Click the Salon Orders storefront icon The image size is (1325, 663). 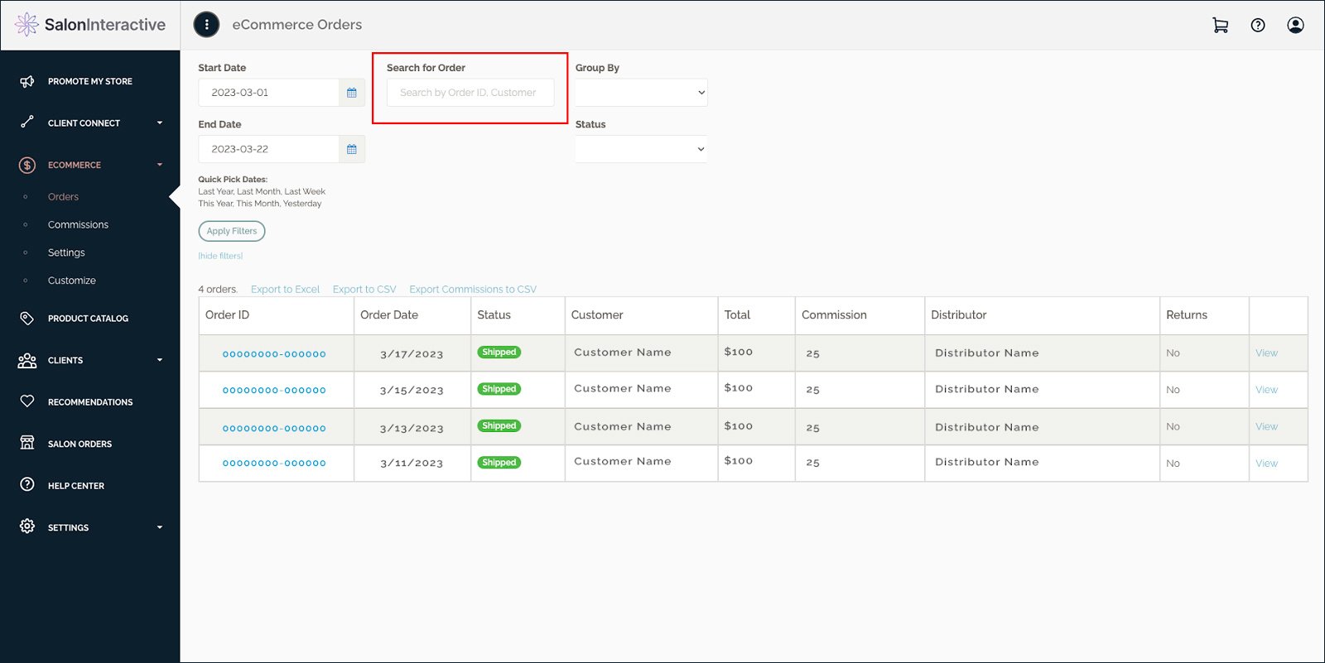point(27,443)
